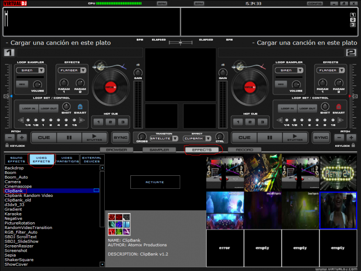Toggle the right deck Smart loop lock

[338, 107]
